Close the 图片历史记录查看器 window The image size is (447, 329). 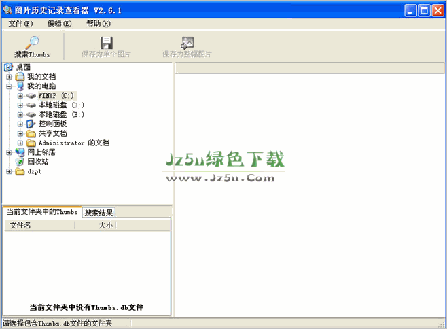[437, 11]
